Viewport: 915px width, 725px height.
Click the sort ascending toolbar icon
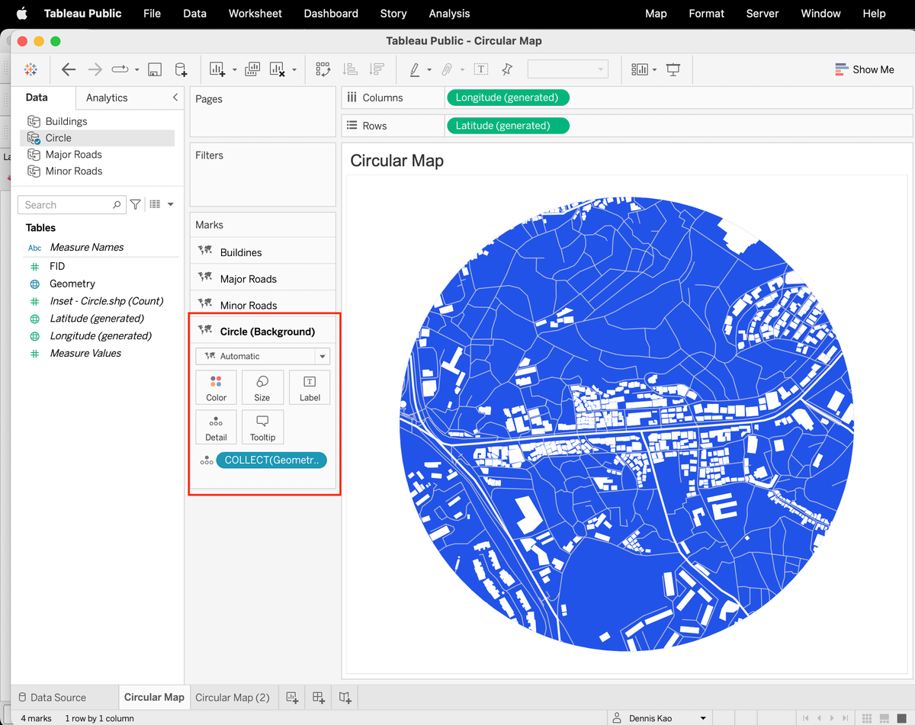(350, 69)
